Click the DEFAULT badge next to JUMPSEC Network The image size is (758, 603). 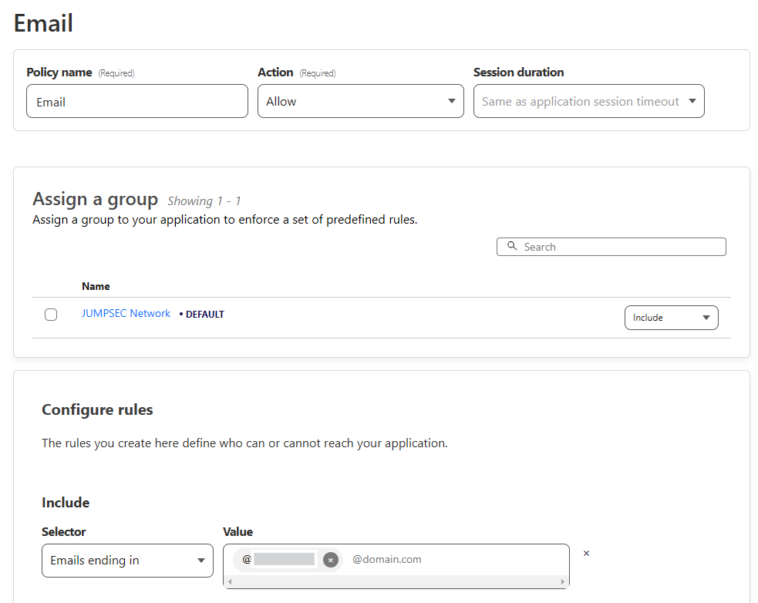[204, 315]
